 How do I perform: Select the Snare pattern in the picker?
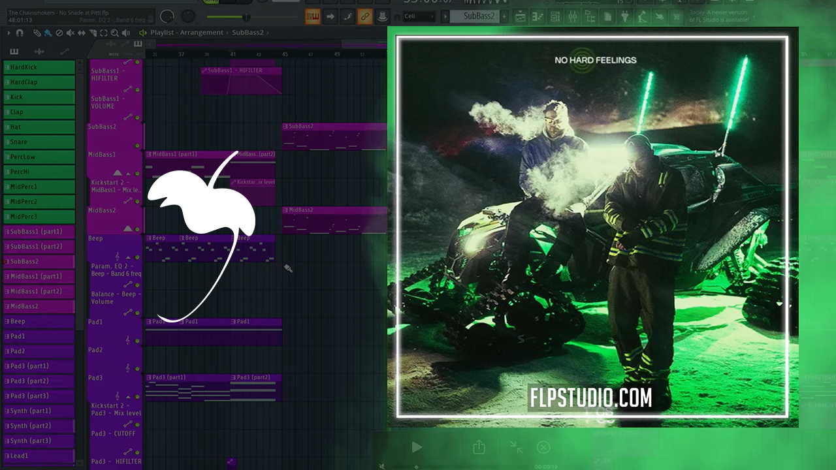[39, 142]
